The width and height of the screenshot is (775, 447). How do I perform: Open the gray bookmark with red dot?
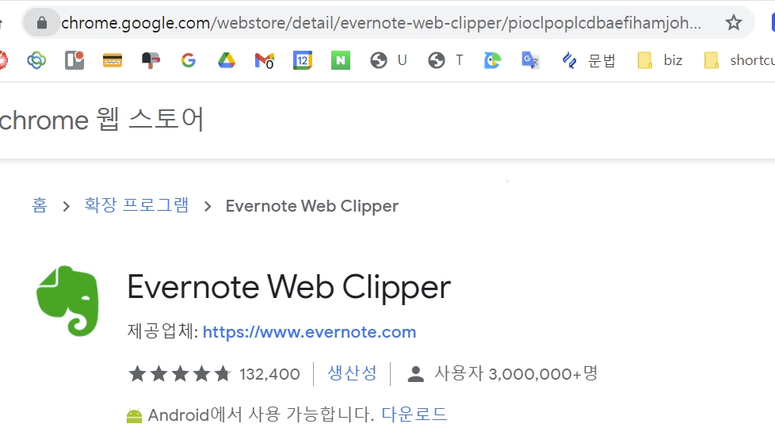pos(74,60)
